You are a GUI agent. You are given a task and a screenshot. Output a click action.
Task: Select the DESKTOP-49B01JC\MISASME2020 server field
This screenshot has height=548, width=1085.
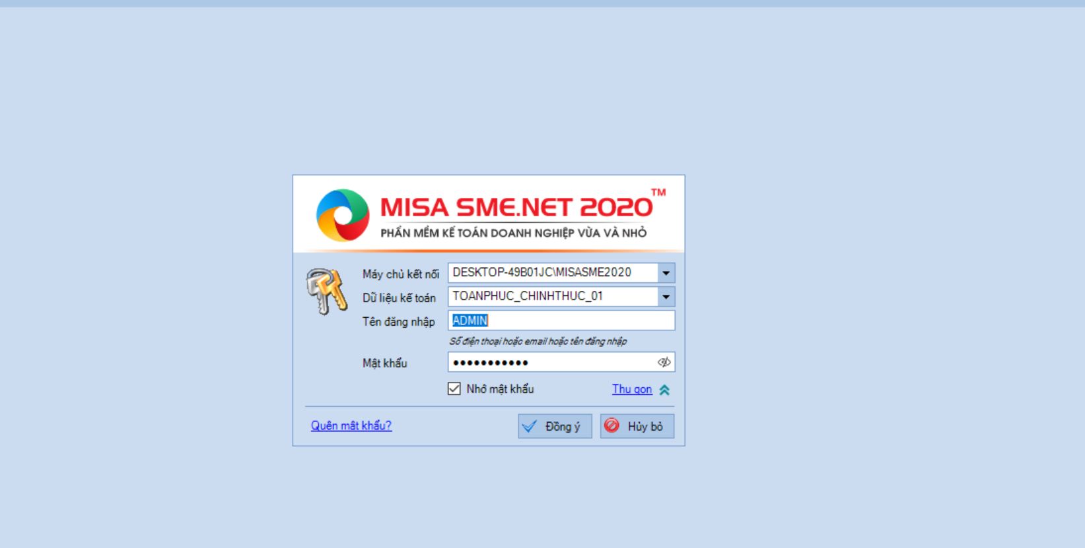[553, 273]
